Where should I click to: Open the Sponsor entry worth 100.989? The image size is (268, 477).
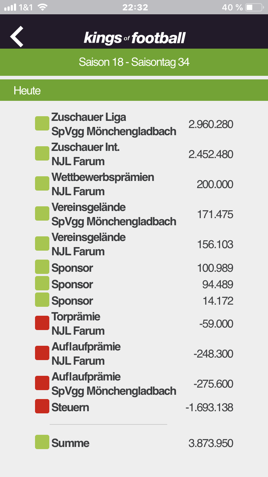[134, 268]
